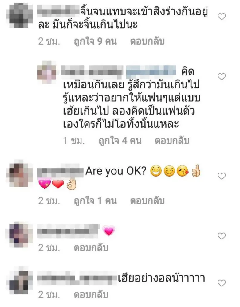Open avatar beside the pink heart comment
Image resolution: width=240 pixels, height=307 pixels.
tap(19, 235)
